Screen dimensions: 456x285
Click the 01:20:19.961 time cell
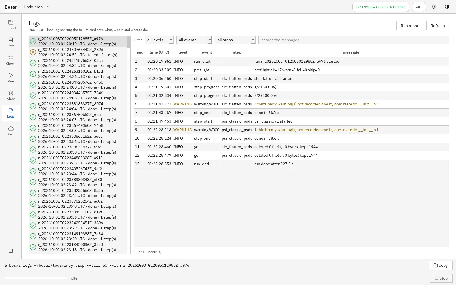click(x=159, y=61)
